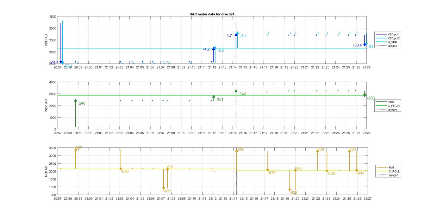Image resolution: width=443 pixels, height=219 pixels.
Task: Select VBD pot2 legend entry
Action: tap(388, 38)
